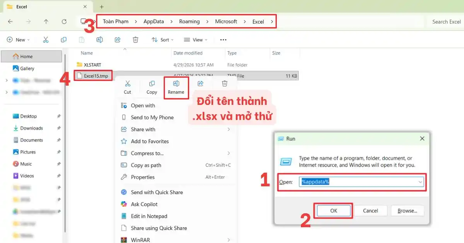Click Toàn Phạm in address breadcrumb
The image size is (464, 243).
116,22
